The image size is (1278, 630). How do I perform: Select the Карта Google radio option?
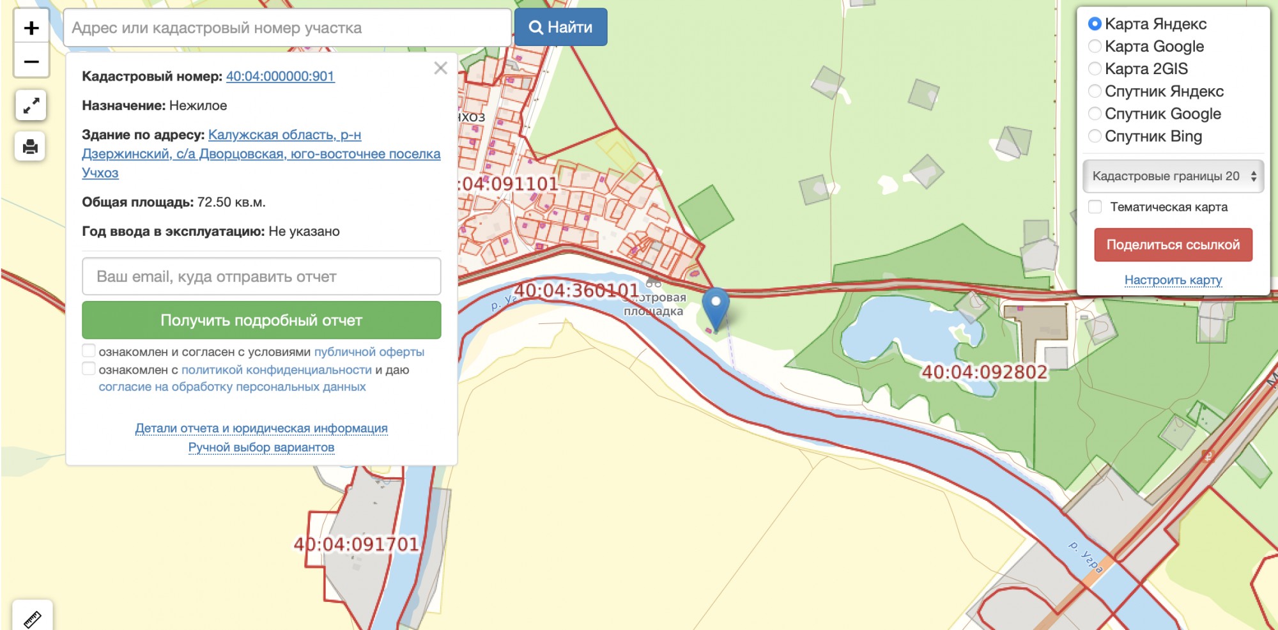click(1095, 47)
